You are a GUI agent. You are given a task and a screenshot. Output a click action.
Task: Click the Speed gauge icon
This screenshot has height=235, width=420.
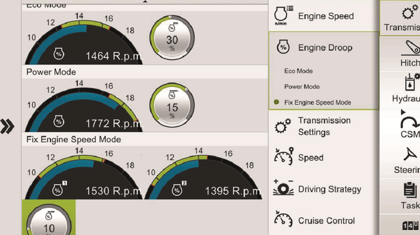click(x=283, y=157)
